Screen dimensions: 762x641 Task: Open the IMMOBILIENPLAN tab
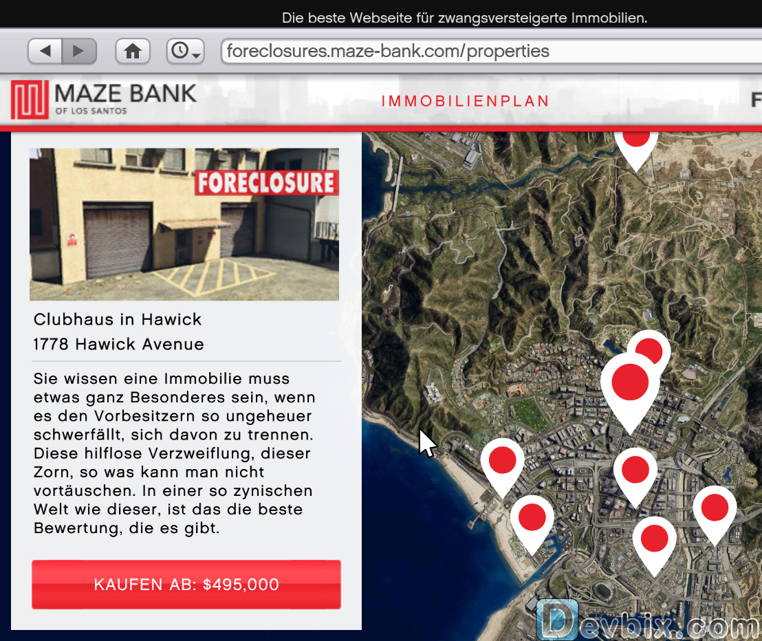465,101
